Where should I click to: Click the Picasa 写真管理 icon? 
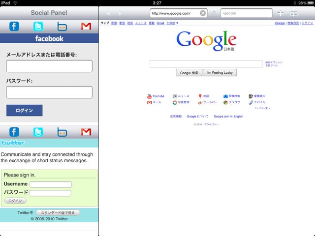pyautogui.click(x=175, y=102)
